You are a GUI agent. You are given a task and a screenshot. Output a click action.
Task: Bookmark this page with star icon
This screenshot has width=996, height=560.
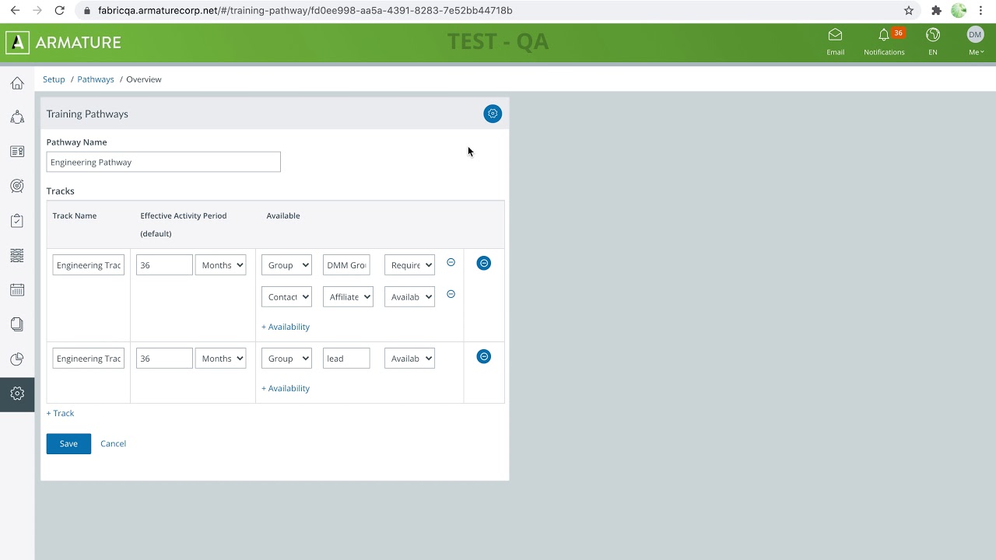908,10
